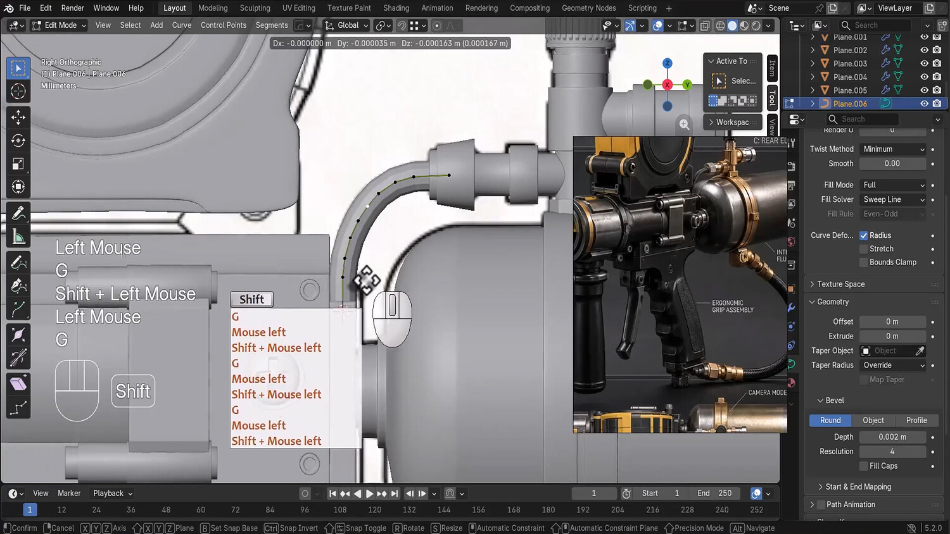The height and width of the screenshot is (534, 950).
Task: Select the Profile bevel mode button
Action: click(x=916, y=420)
